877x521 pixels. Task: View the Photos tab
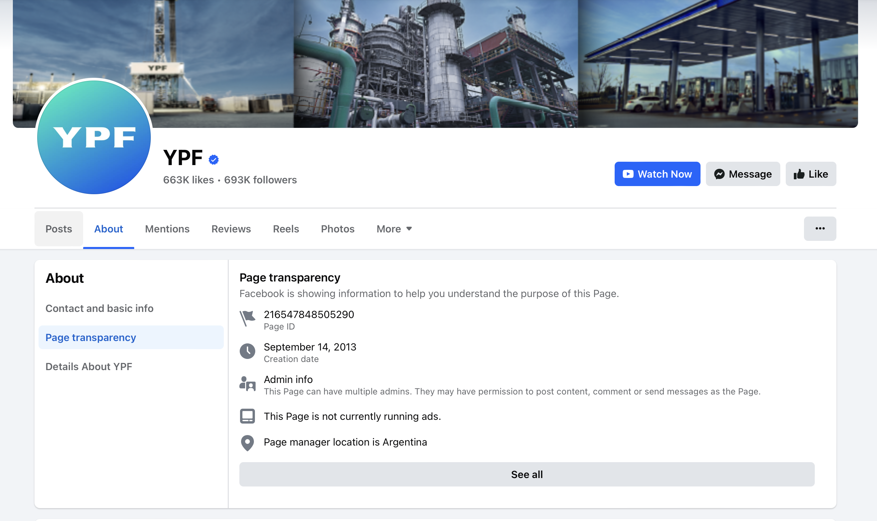coord(337,229)
